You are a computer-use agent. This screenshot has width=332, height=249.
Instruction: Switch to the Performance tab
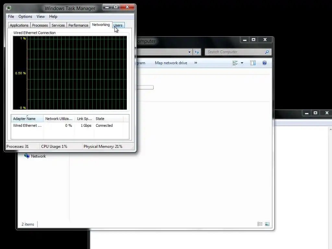tap(78, 25)
